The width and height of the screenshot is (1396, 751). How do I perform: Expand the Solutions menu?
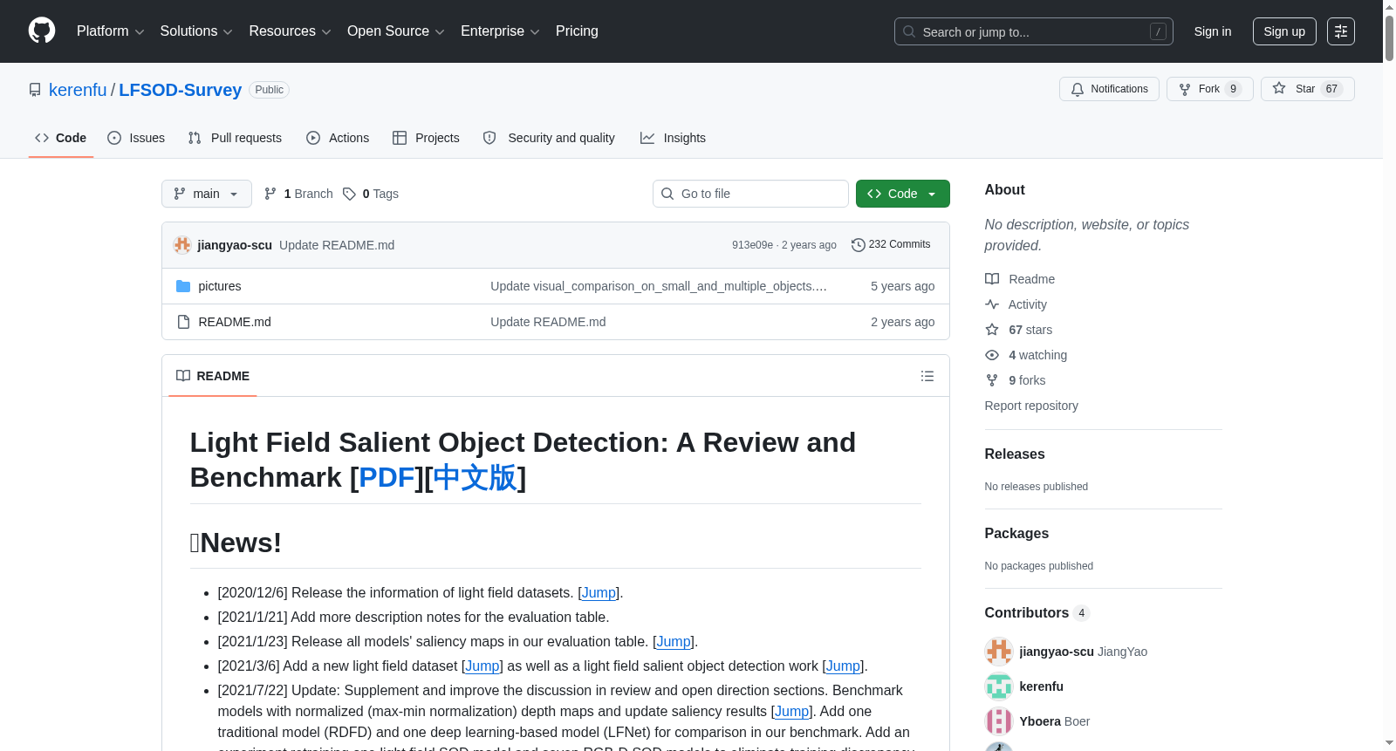(196, 31)
